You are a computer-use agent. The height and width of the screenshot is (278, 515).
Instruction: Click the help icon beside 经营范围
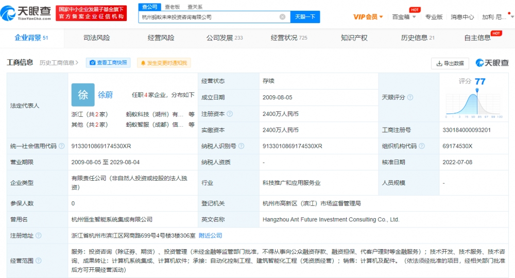pos(39,260)
